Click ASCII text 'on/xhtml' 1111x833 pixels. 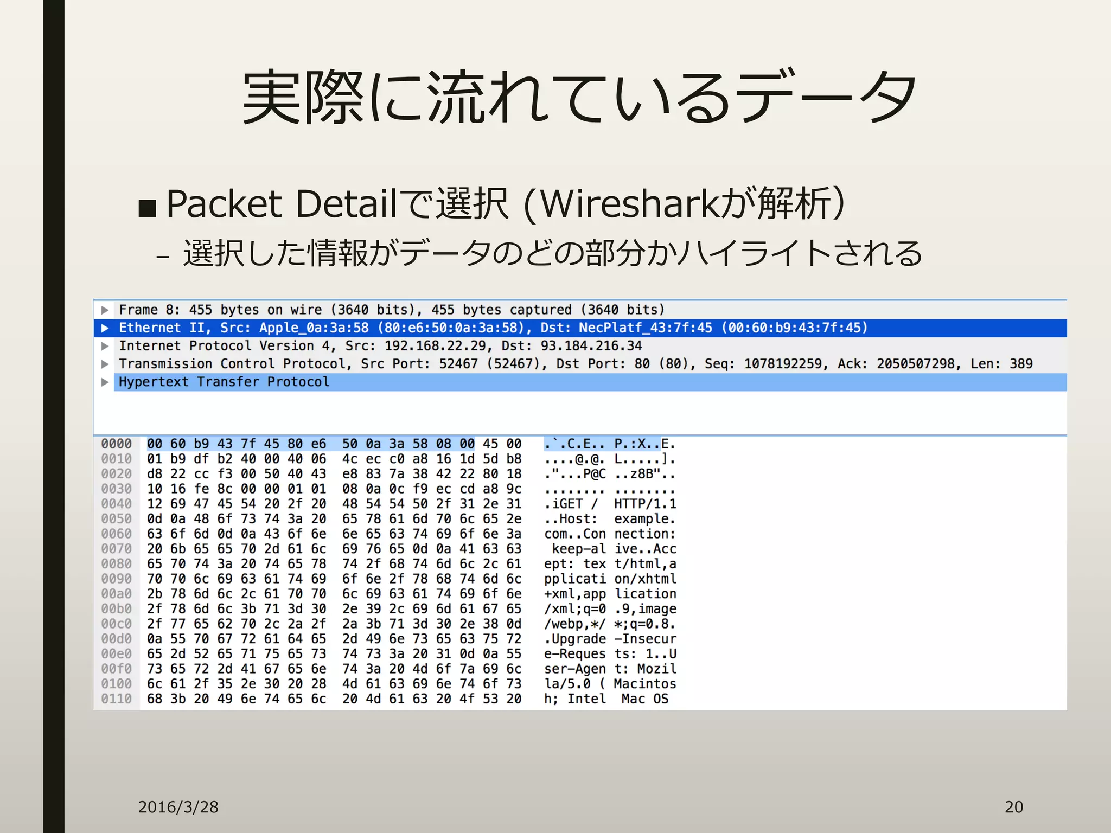pyautogui.click(x=645, y=579)
